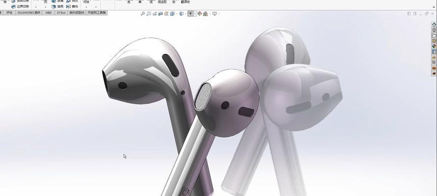
Task: Open Custom Properties icon in task pane
Action: [434, 52]
